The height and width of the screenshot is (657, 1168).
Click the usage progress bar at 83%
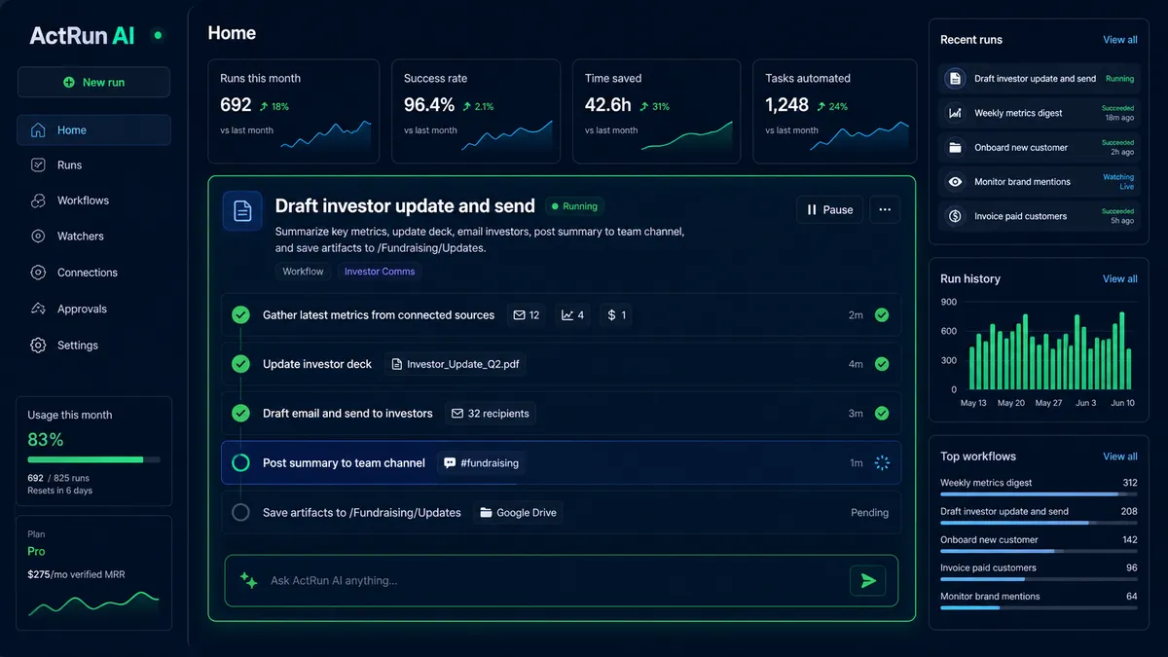coord(93,459)
